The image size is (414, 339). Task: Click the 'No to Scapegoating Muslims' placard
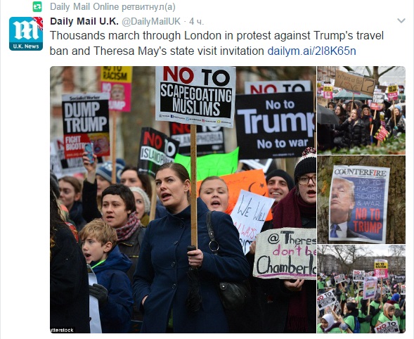pyautogui.click(x=195, y=96)
